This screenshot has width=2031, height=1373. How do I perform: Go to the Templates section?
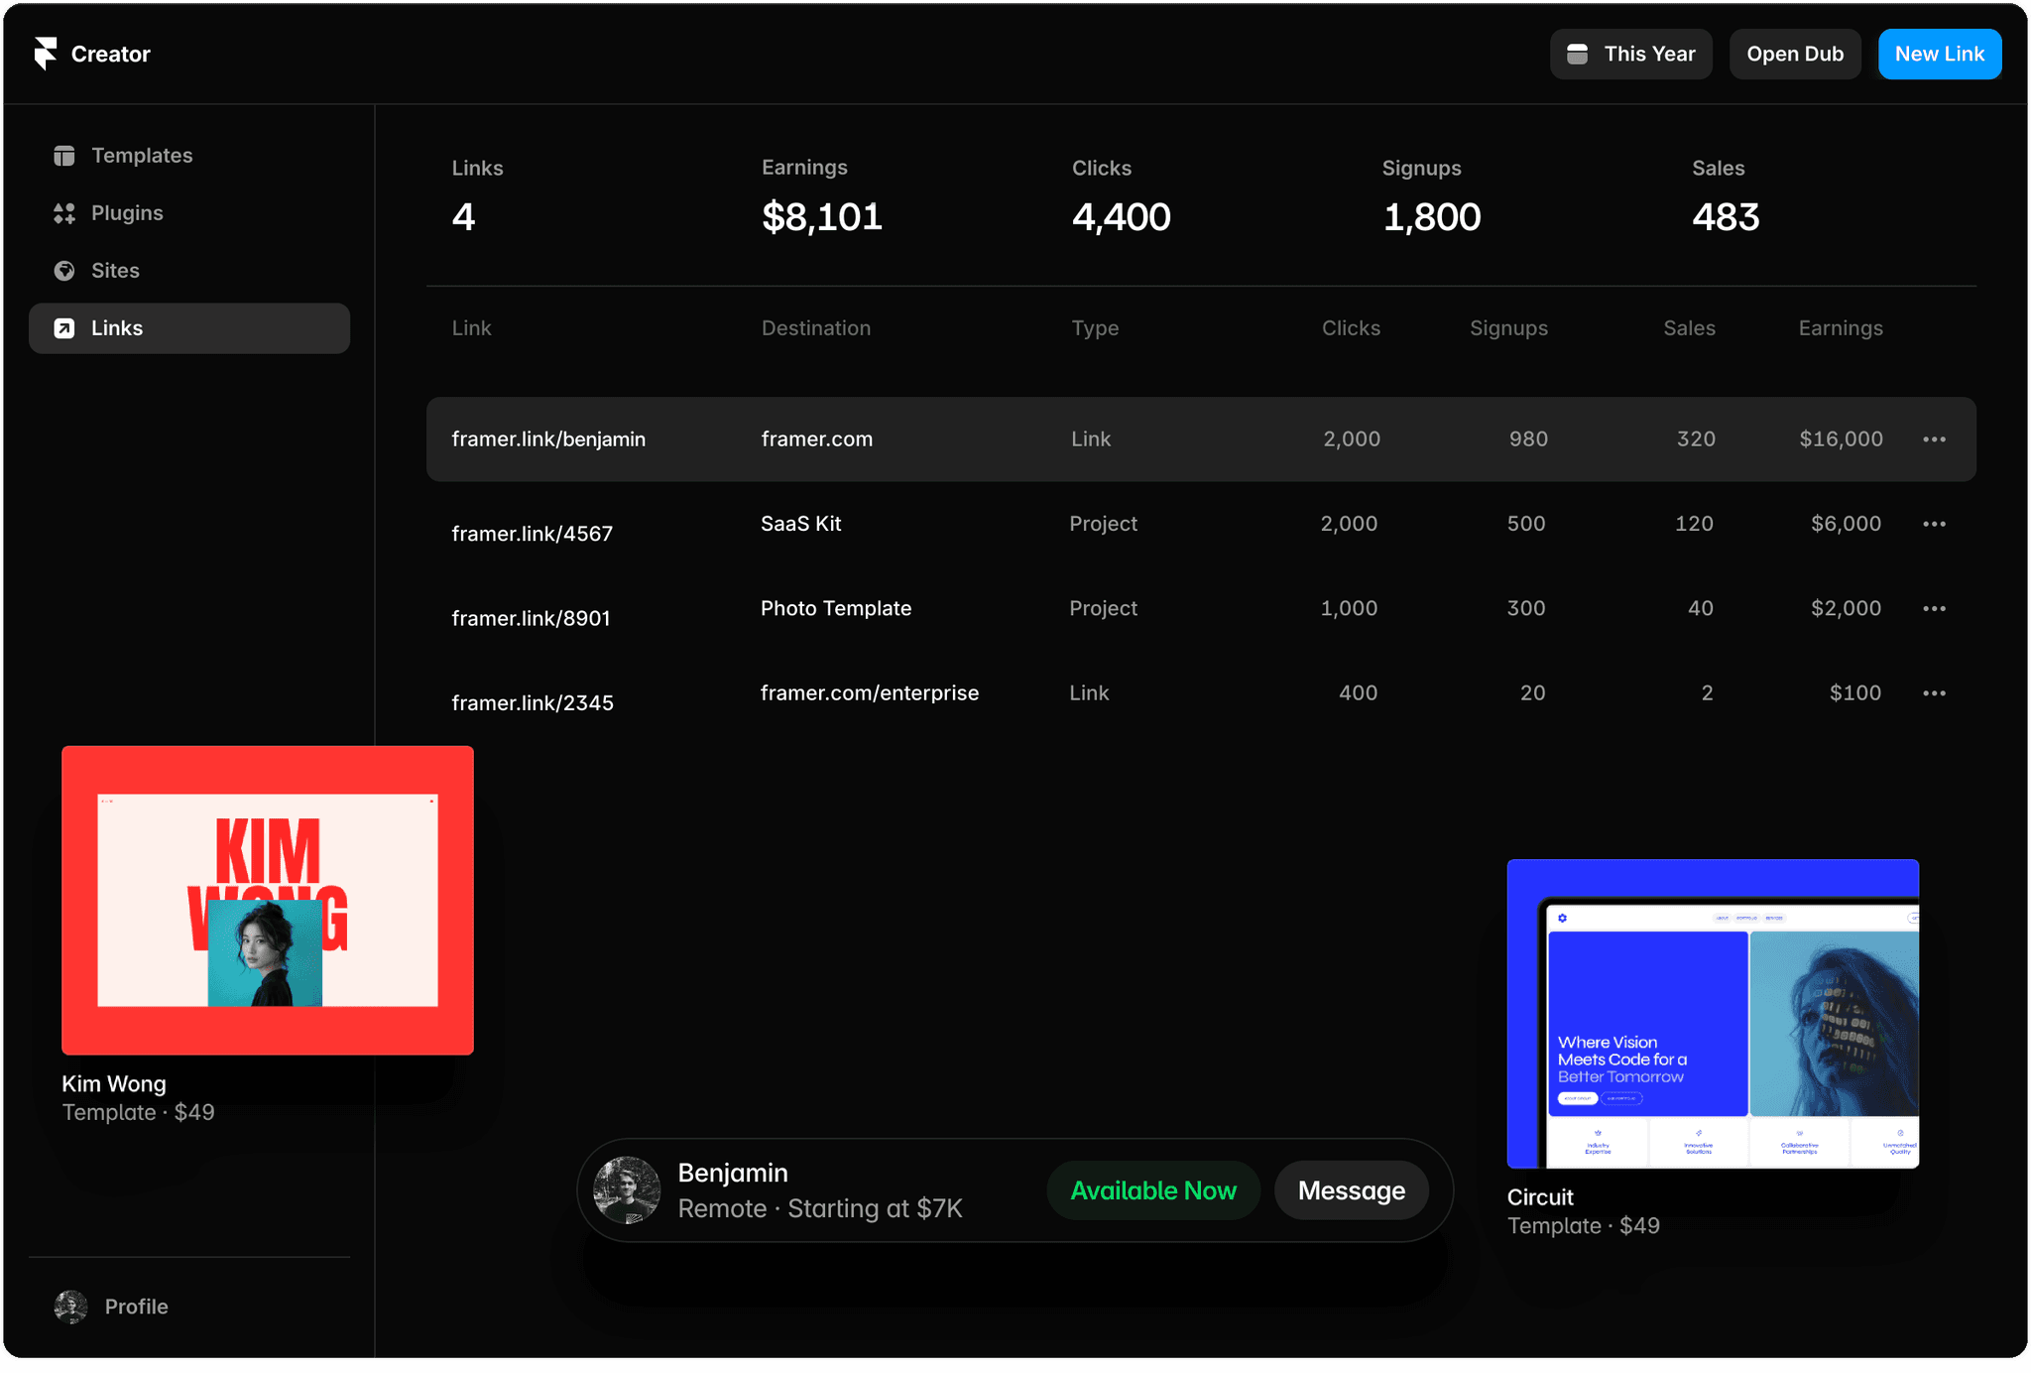coord(142,156)
